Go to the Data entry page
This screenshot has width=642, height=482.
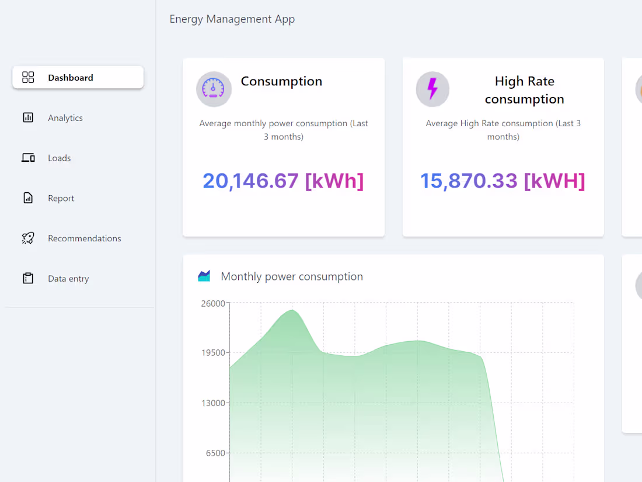(68, 278)
